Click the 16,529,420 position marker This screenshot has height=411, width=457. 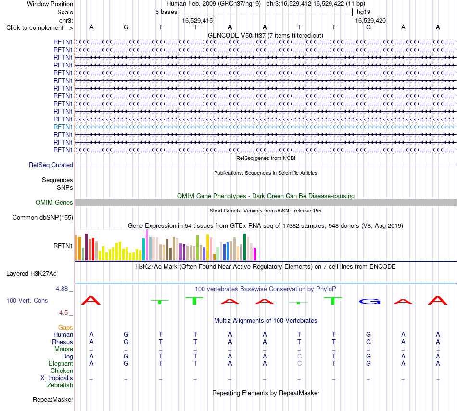[x=370, y=20]
